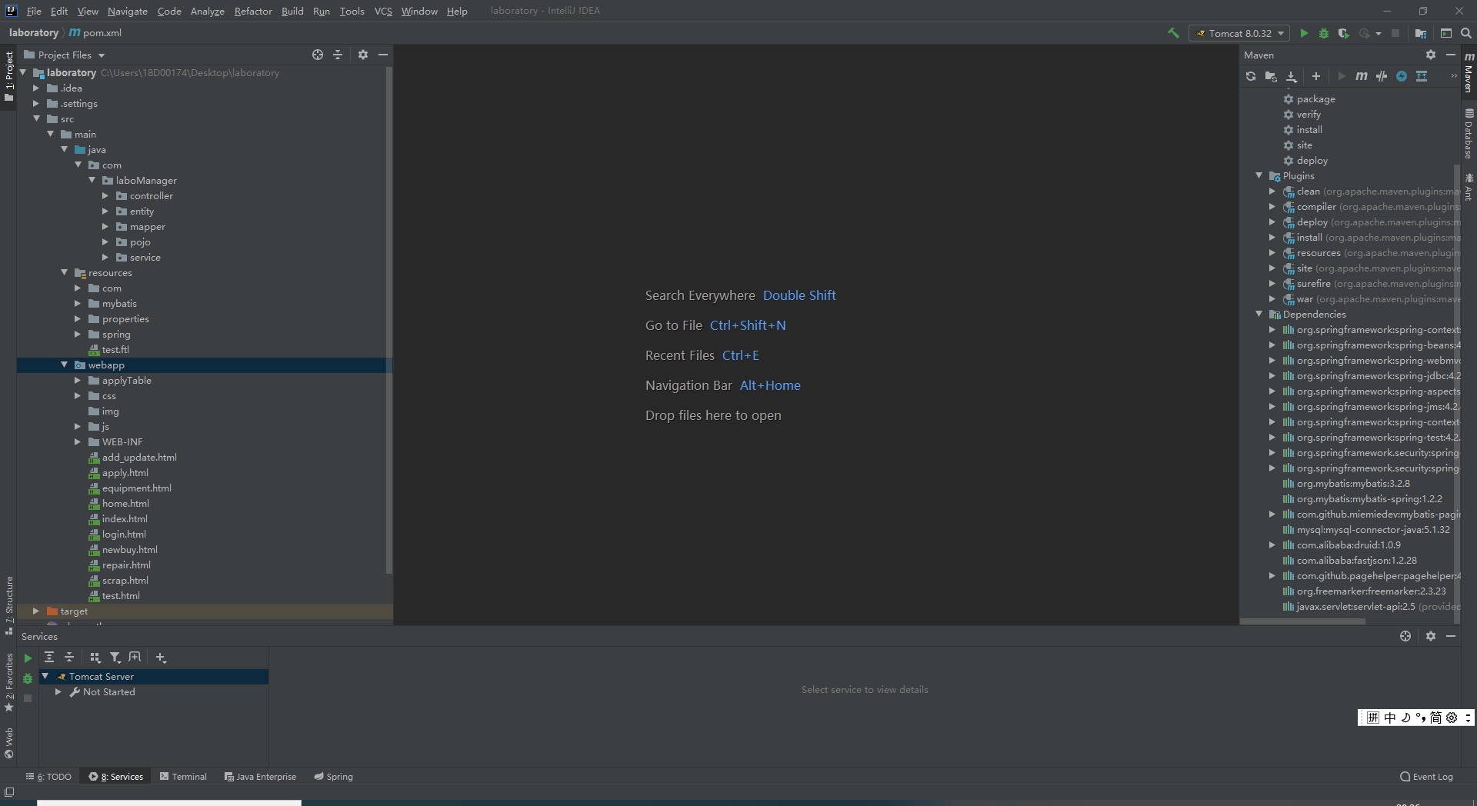This screenshot has height=806, width=1477.
Task: Click the Build Project hammer icon
Action: pyautogui.click(x=1173, y=33)
